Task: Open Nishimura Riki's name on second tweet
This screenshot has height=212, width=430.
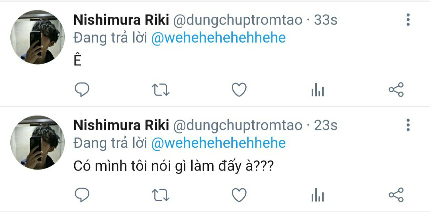Action: coord(121,125)
